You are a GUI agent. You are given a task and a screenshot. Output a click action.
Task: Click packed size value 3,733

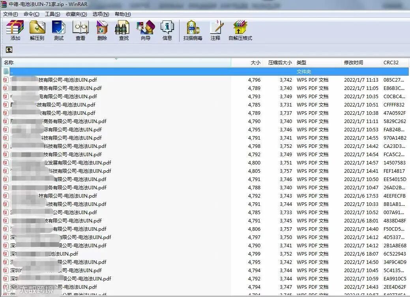tap(286, 213)
